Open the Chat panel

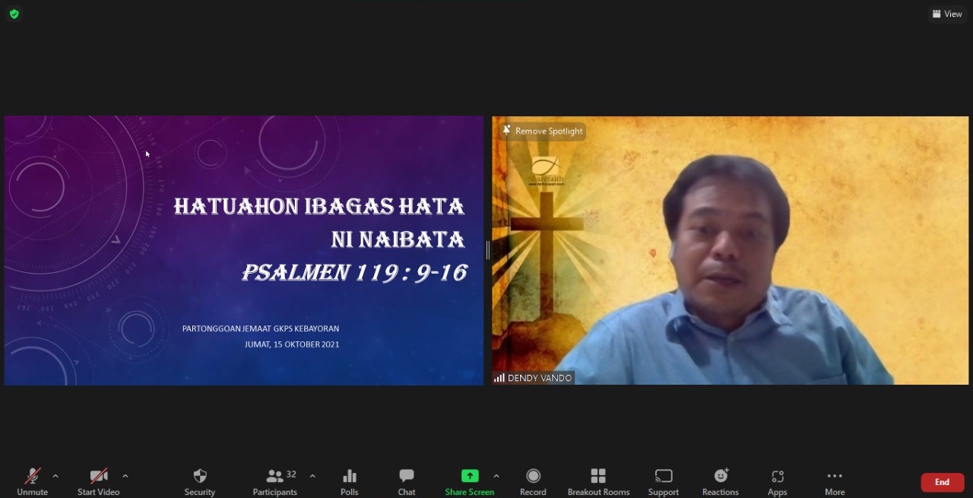tap(407, 481)
